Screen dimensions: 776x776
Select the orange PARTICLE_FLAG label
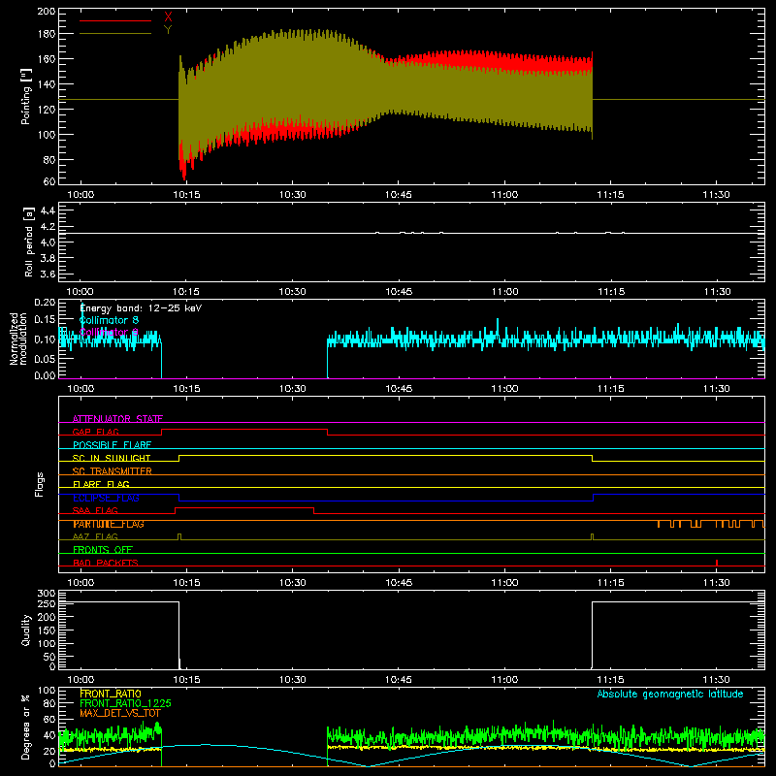point(109,524)
